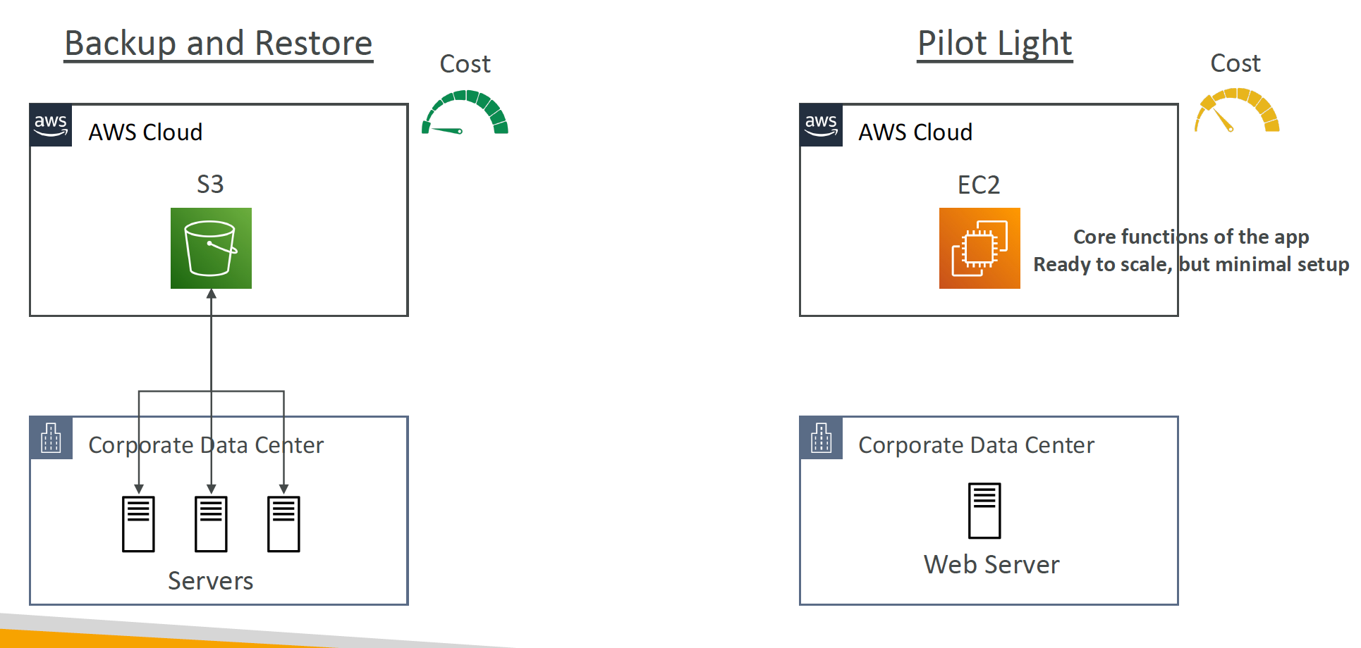Select the EC2 label text
Viewport: 1361px width, 648px height.
click(979, 185)
